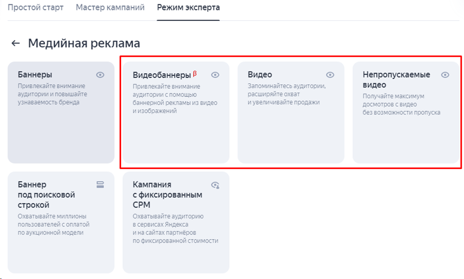Image resolution: width=464 pixels, height=279 pixels.
Task: Preview Непропускаемые видео with its eye icon
Action: [445, 75]
